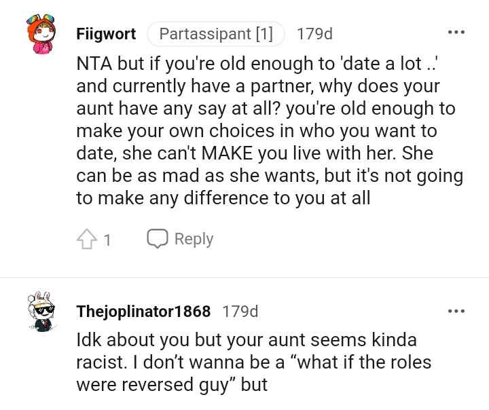Click the 179d timestamp beside Partassipant flair
The width and height of the screenshot is (489, 410).
(315, 33)
